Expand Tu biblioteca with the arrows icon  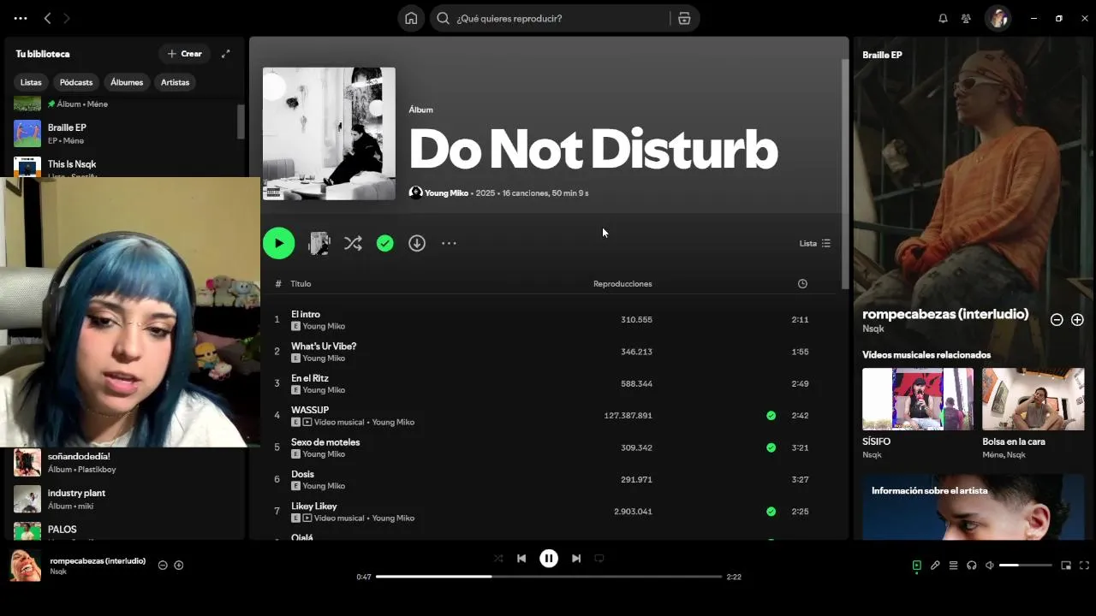tap(225, 54)
